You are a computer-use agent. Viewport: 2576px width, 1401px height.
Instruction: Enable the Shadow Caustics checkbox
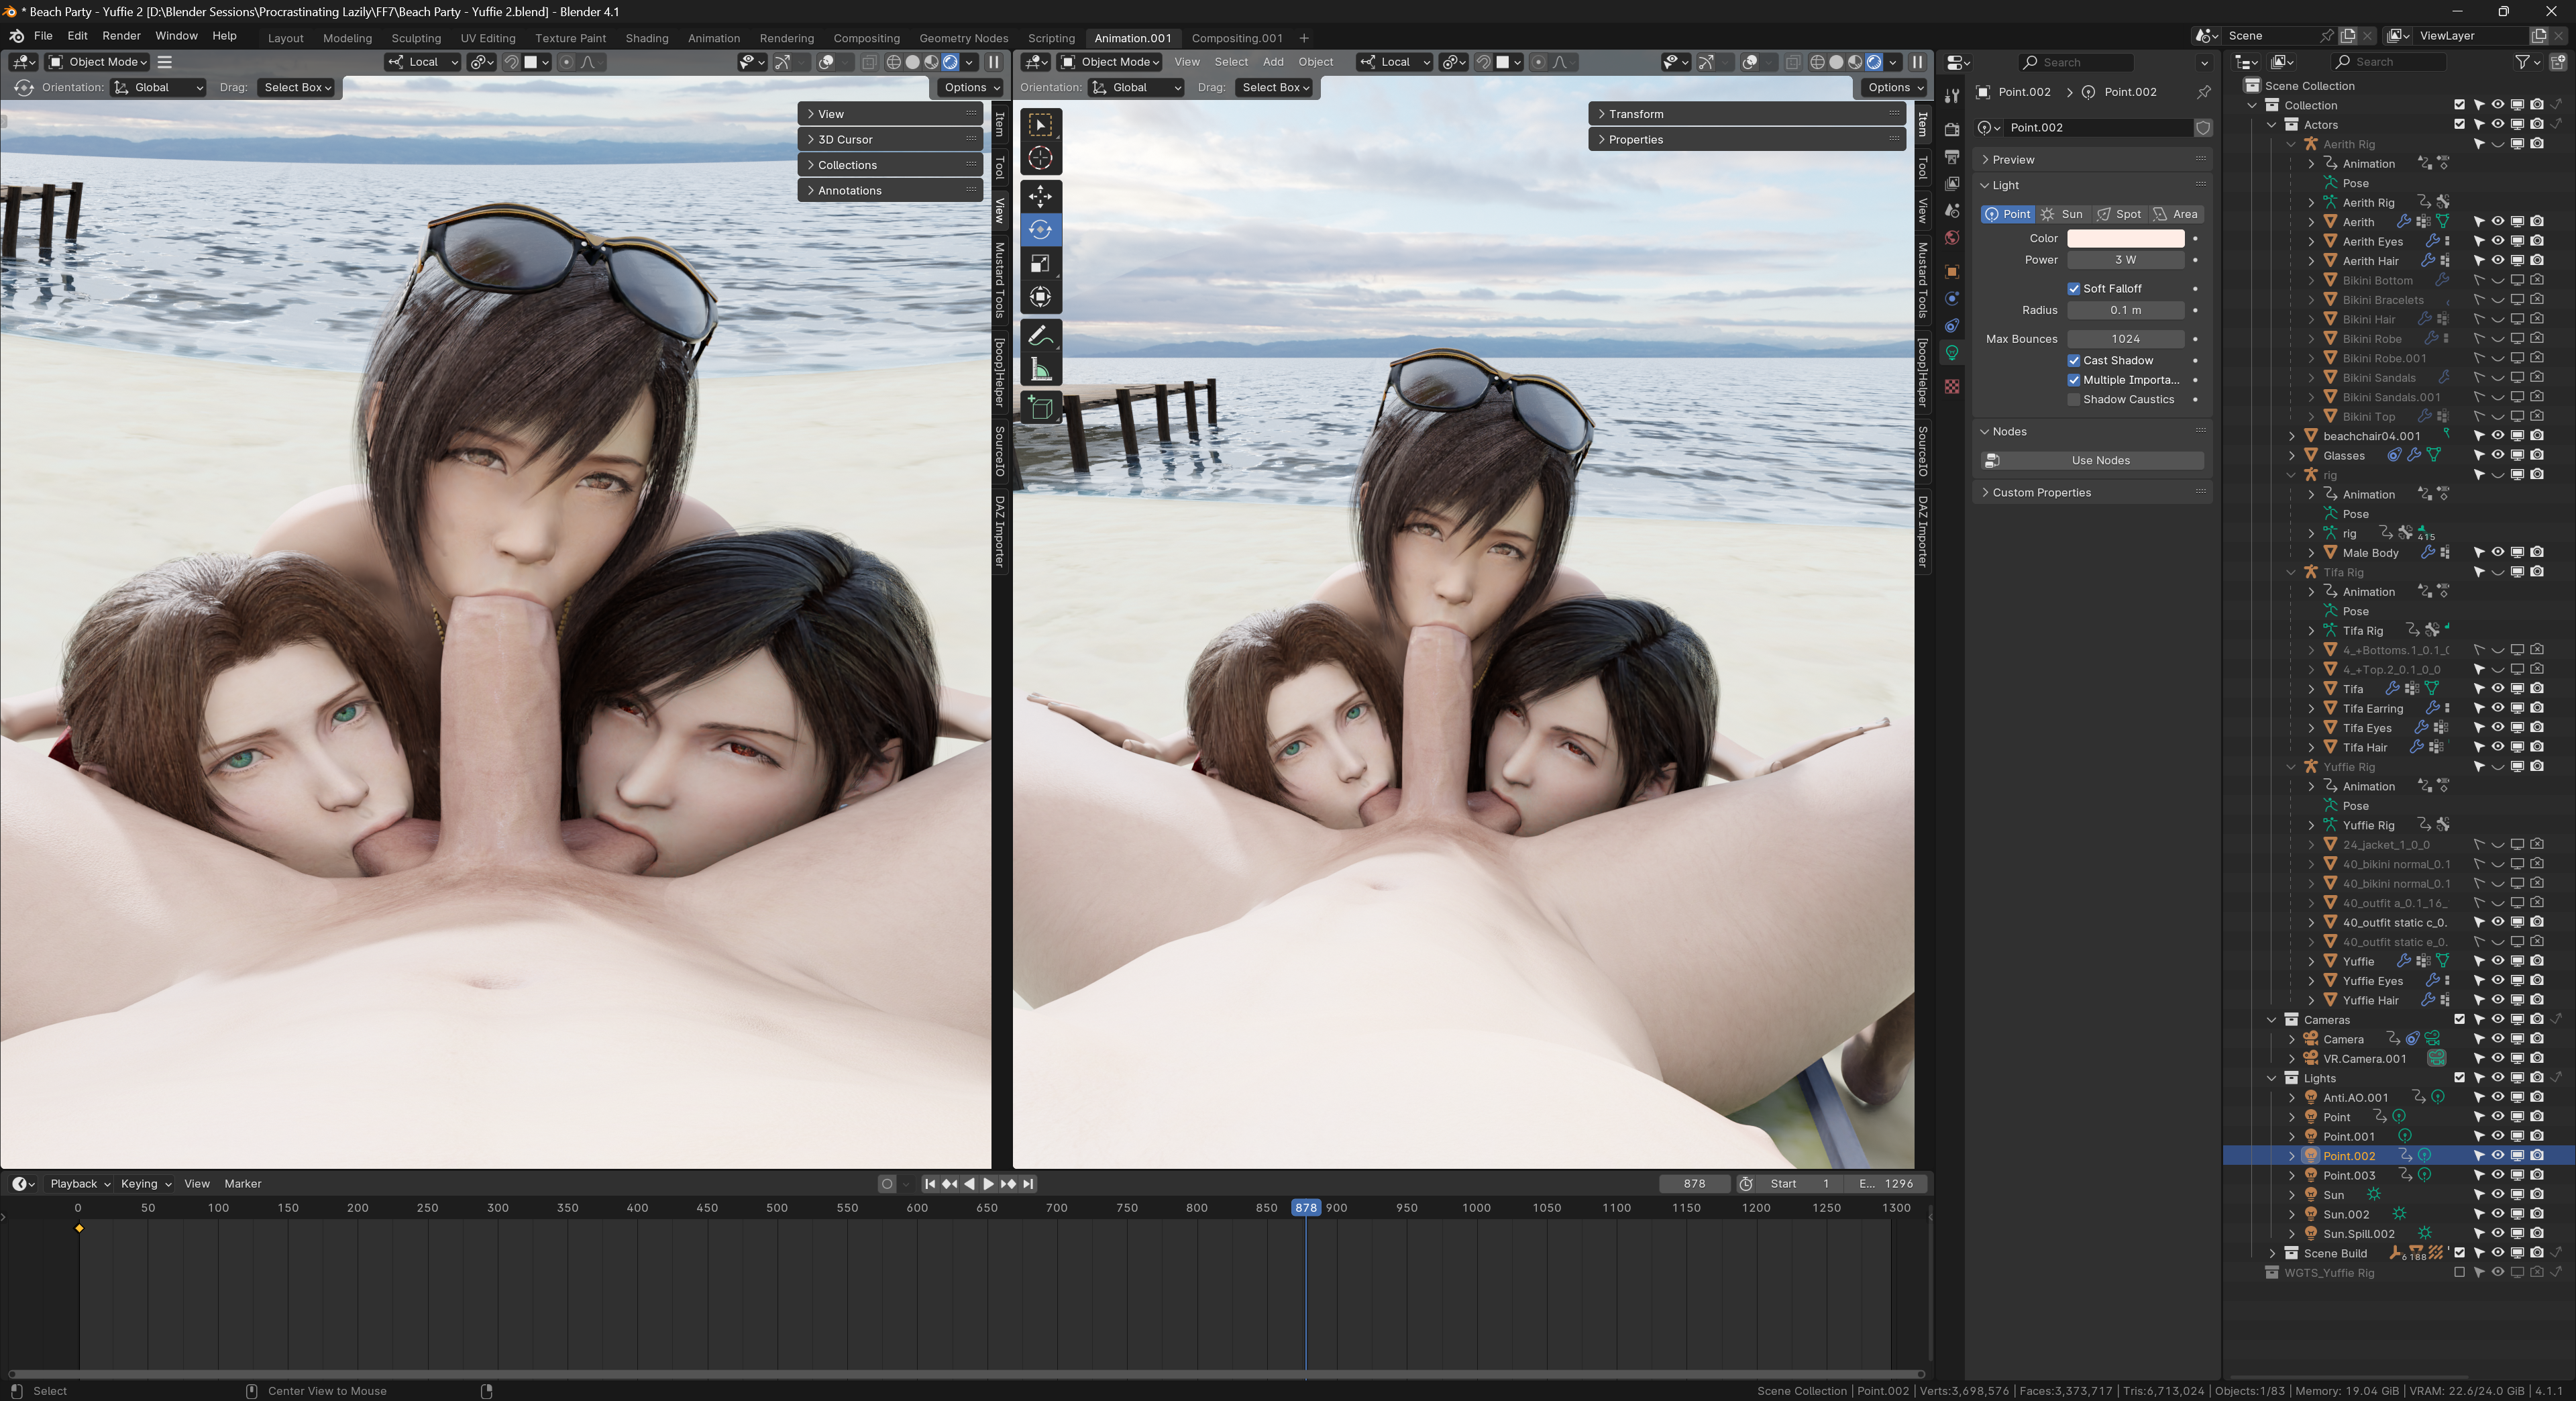2074,400
